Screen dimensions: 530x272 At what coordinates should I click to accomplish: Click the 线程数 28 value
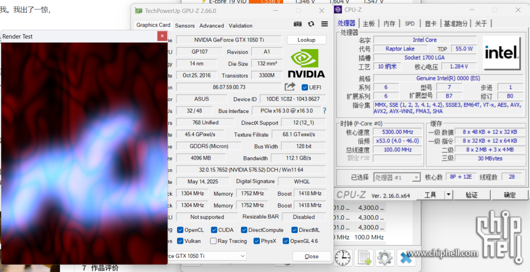(512, 177)
